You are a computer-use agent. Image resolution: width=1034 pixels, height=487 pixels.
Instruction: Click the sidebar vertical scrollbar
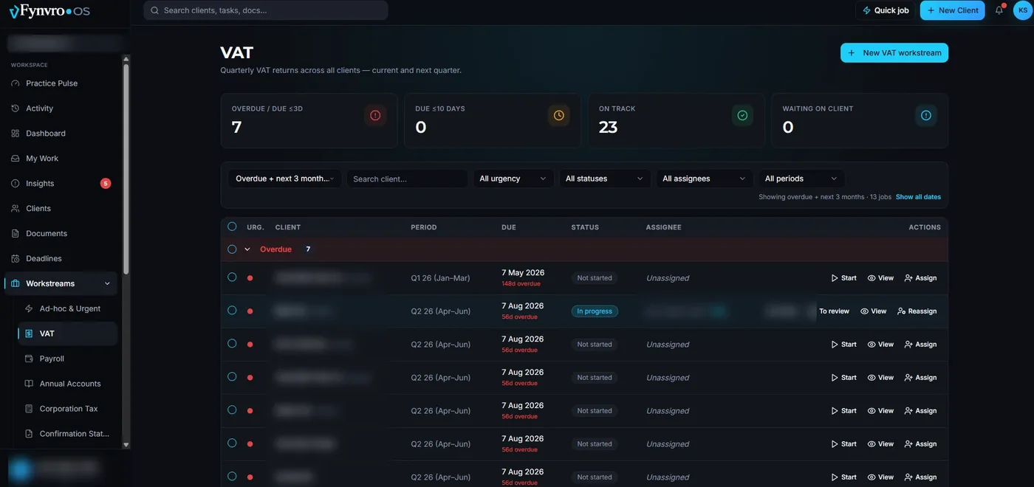(x=126, y=170)
